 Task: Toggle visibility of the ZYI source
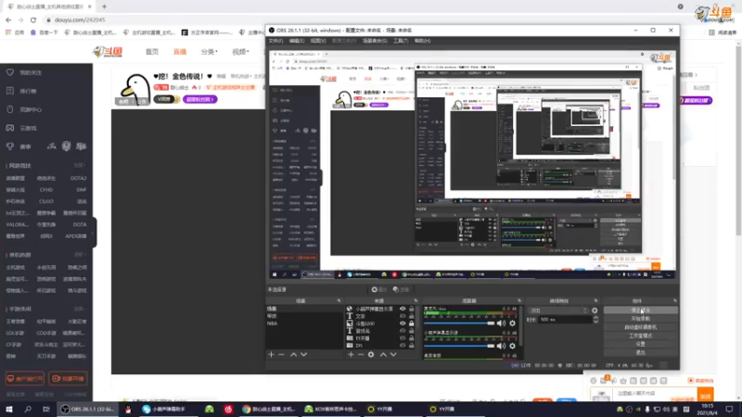coord(403,345)
